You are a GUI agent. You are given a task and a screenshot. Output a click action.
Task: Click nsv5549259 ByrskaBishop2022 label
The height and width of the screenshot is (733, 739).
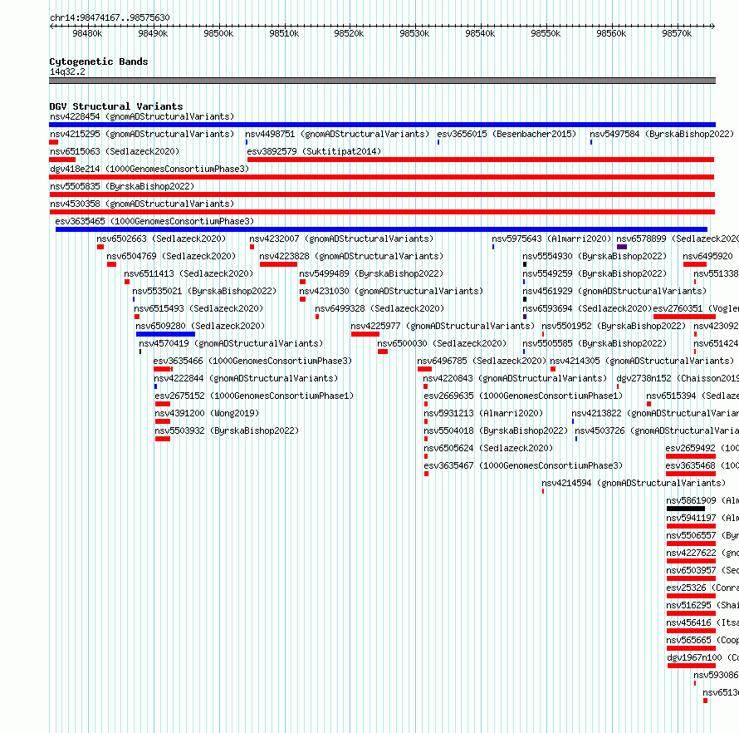[595, 273]
